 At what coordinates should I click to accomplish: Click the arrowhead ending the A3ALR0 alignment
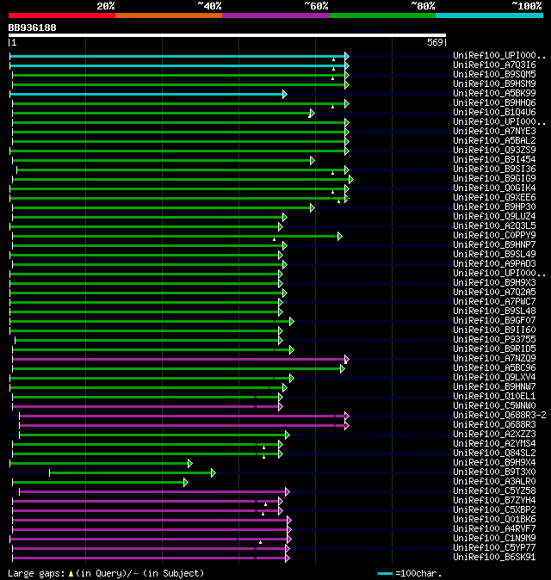pos(186,483)
